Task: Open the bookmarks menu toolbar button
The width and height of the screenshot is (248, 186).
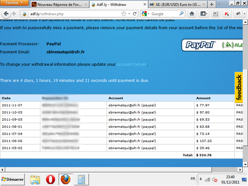Action: tap(204, 14)
